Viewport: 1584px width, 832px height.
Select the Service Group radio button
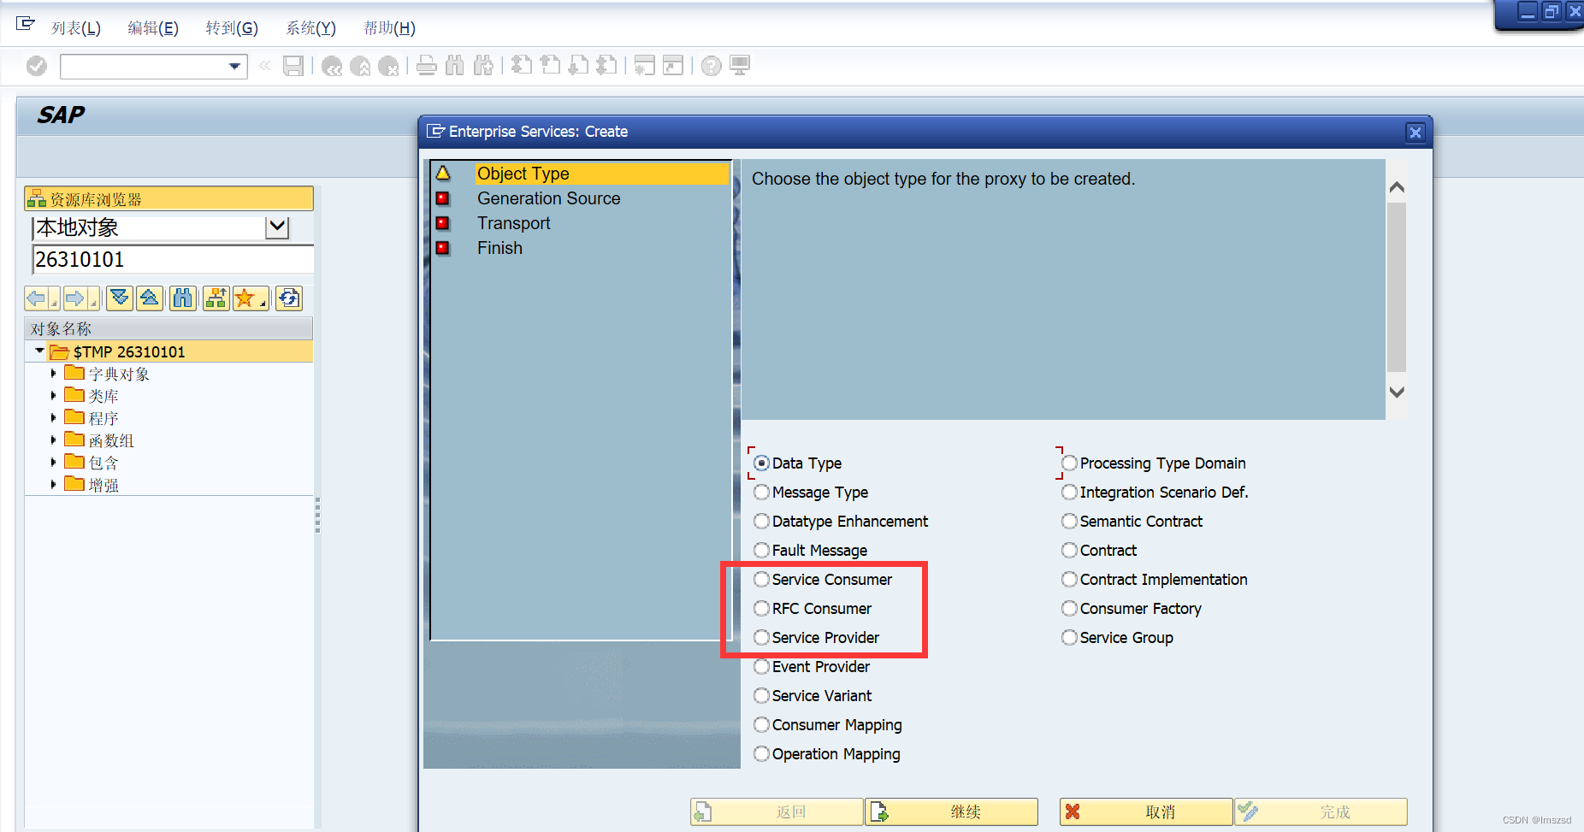(1069, 638)
